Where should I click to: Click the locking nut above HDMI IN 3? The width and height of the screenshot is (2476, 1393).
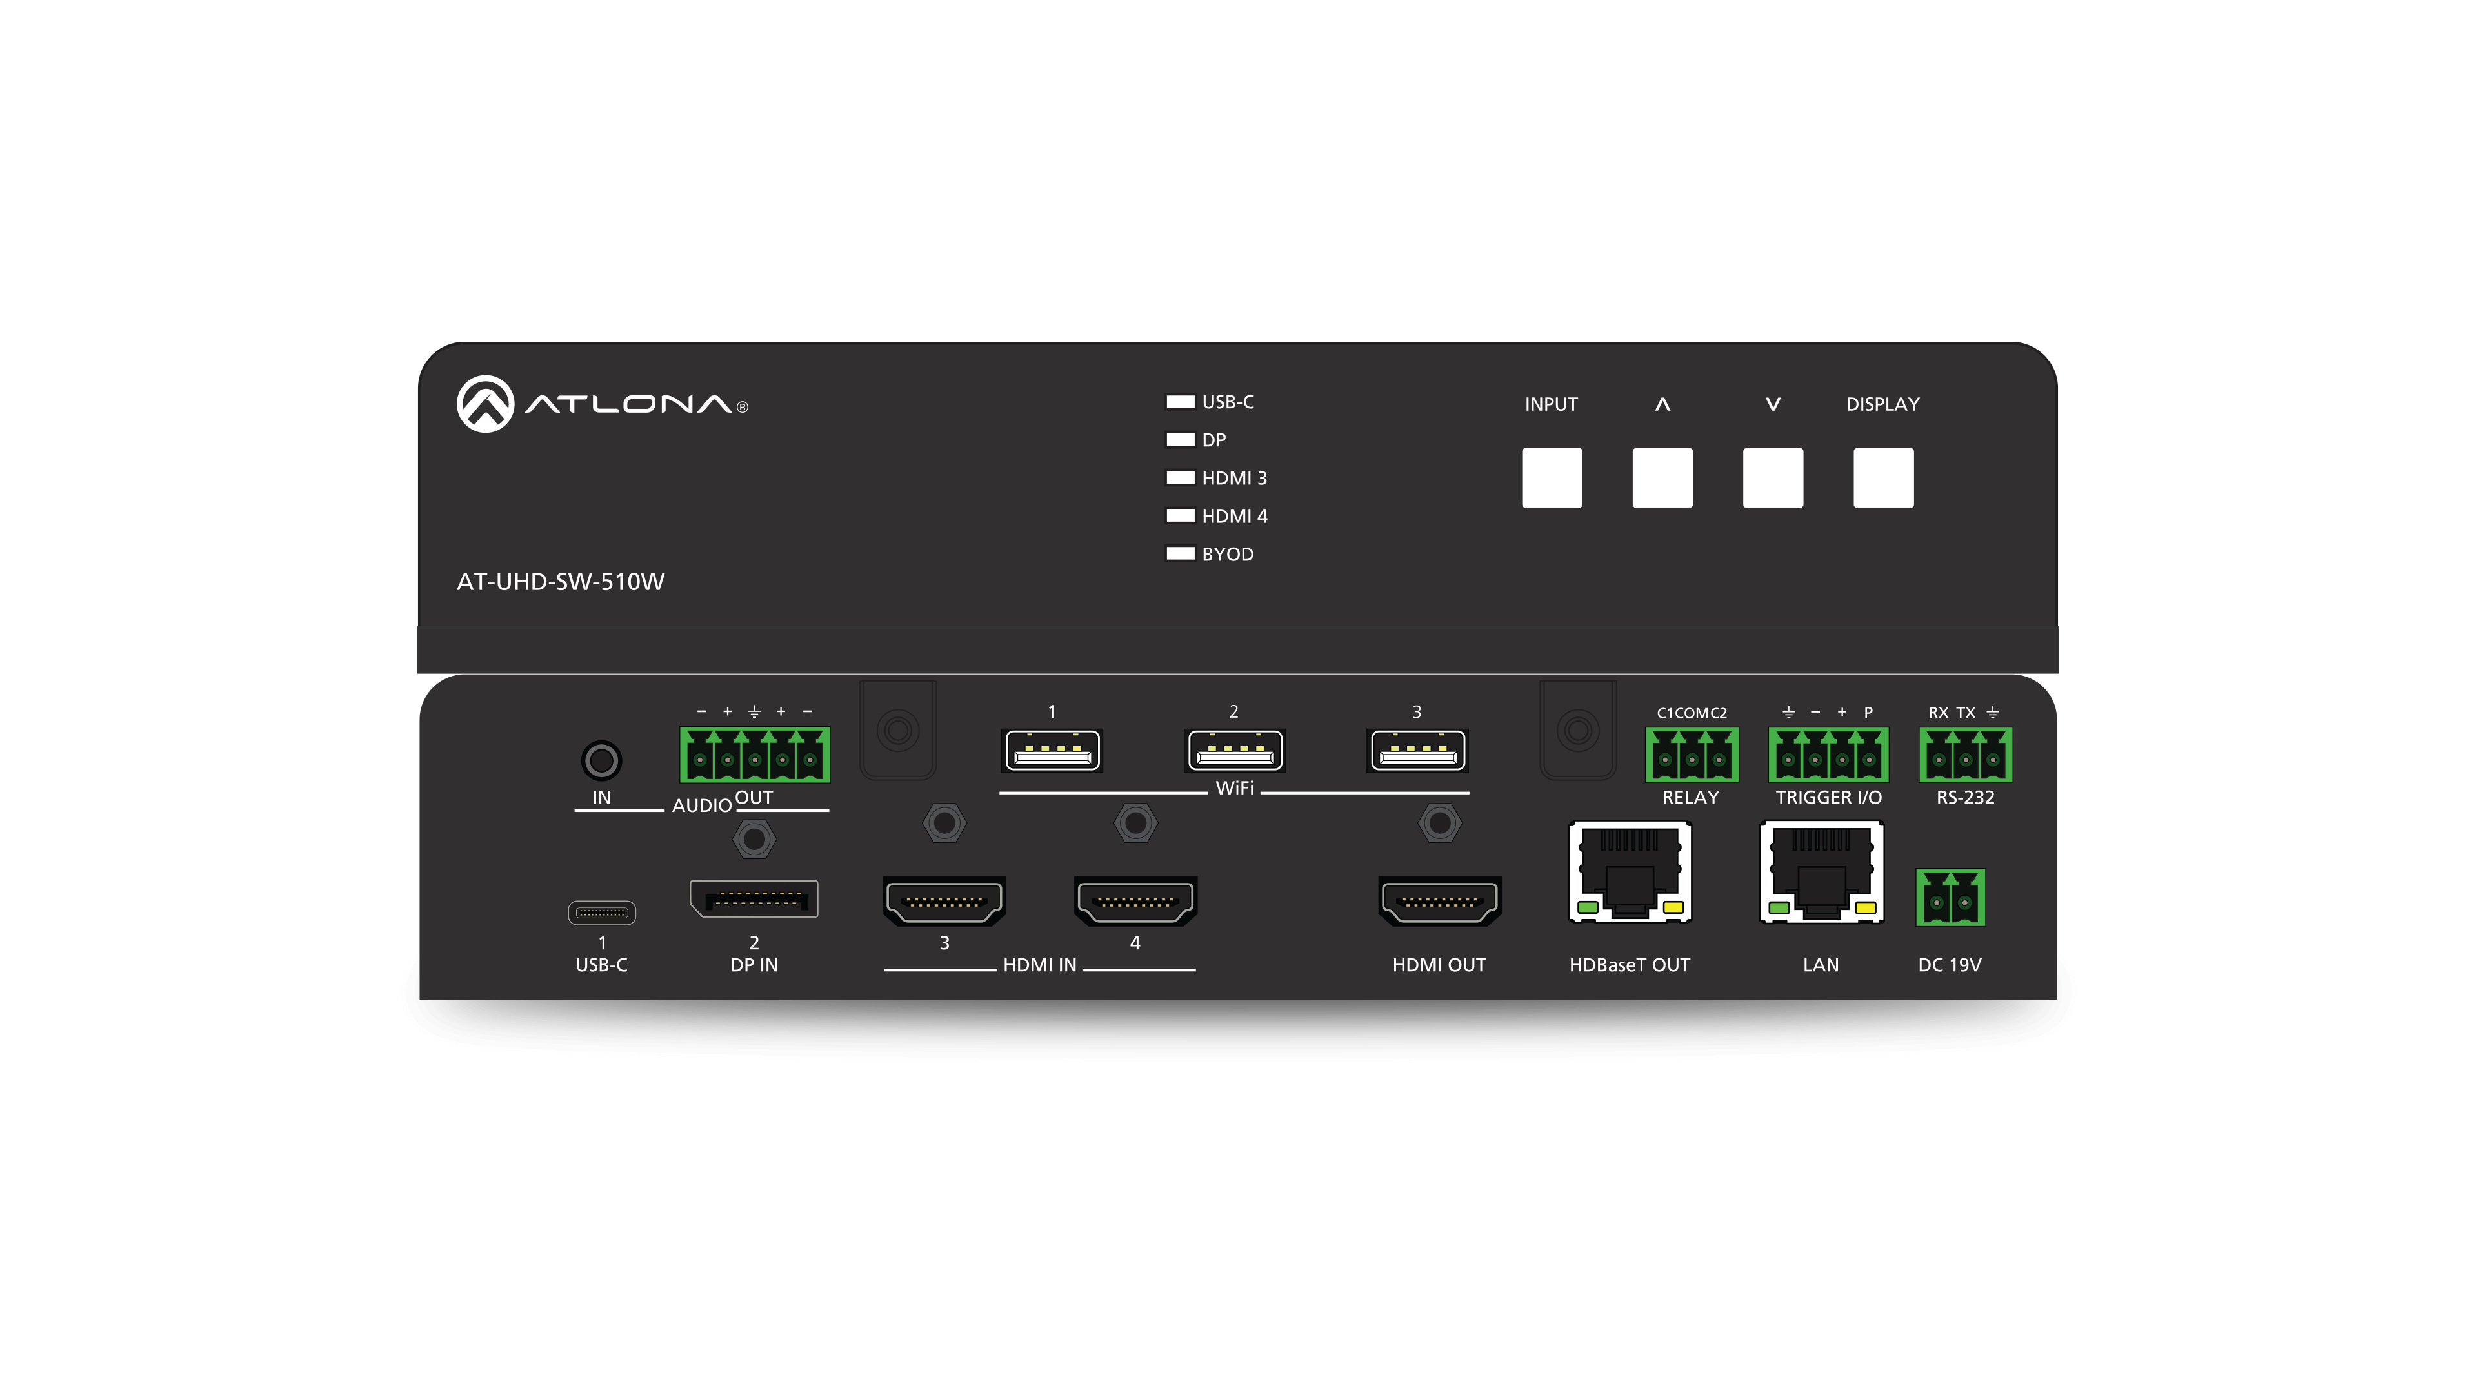click(x=945, y=824)
